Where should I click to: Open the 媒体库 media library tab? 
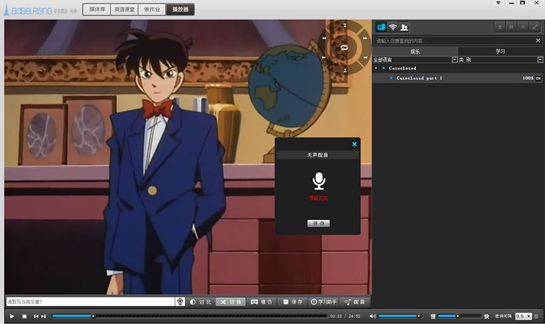pos(97,9)
